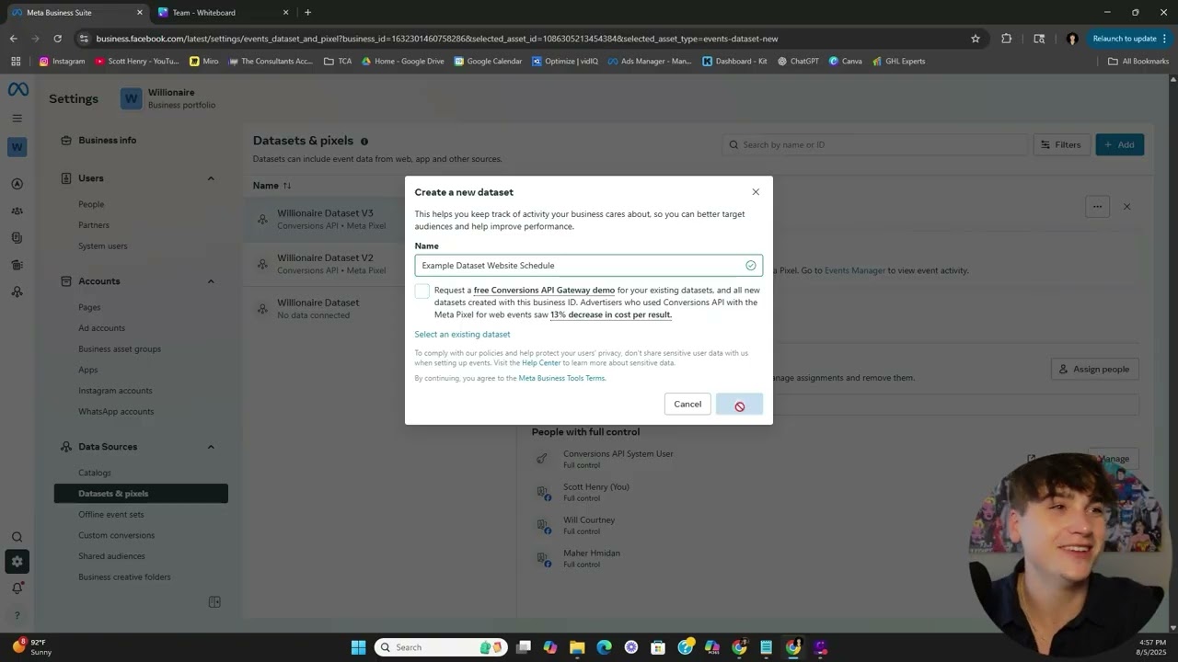Close the Create a new dataset dialog

point(756,192)
